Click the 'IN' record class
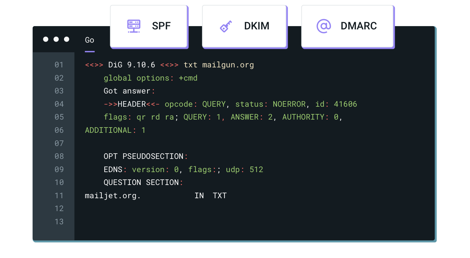This screenshot has width=470, height=258. tap(199, 196)
